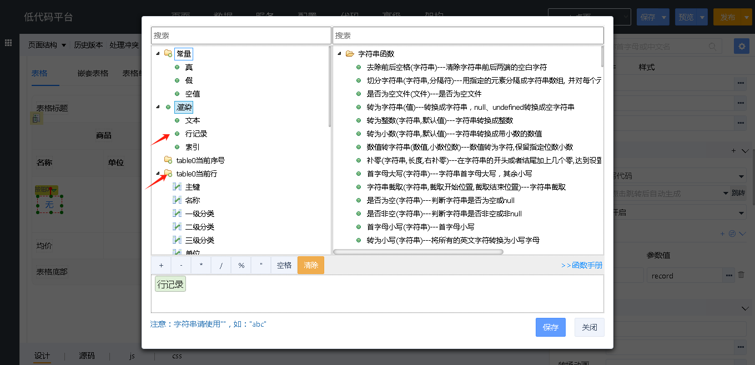
Task: Click the right 搜索 search field
Action: click(468, 35)
